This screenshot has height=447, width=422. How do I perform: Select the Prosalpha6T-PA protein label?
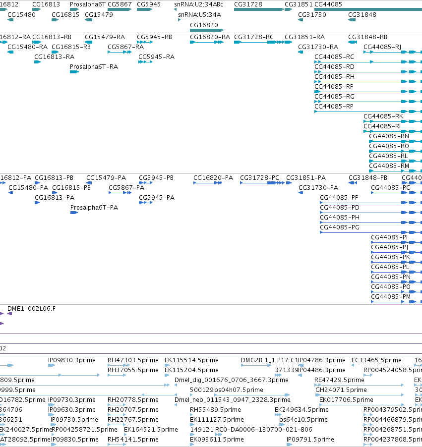click(94, 208)
